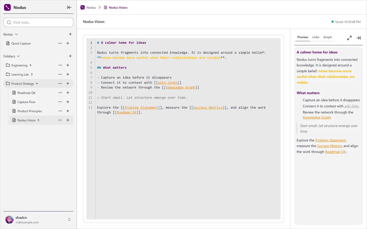Create a new folder via Folders plus
Screen dimensions: 367x229
point(70,56)
